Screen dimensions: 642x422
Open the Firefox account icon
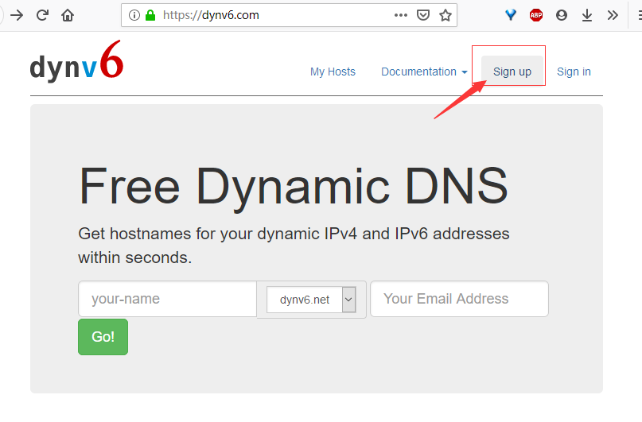(562, 15)
